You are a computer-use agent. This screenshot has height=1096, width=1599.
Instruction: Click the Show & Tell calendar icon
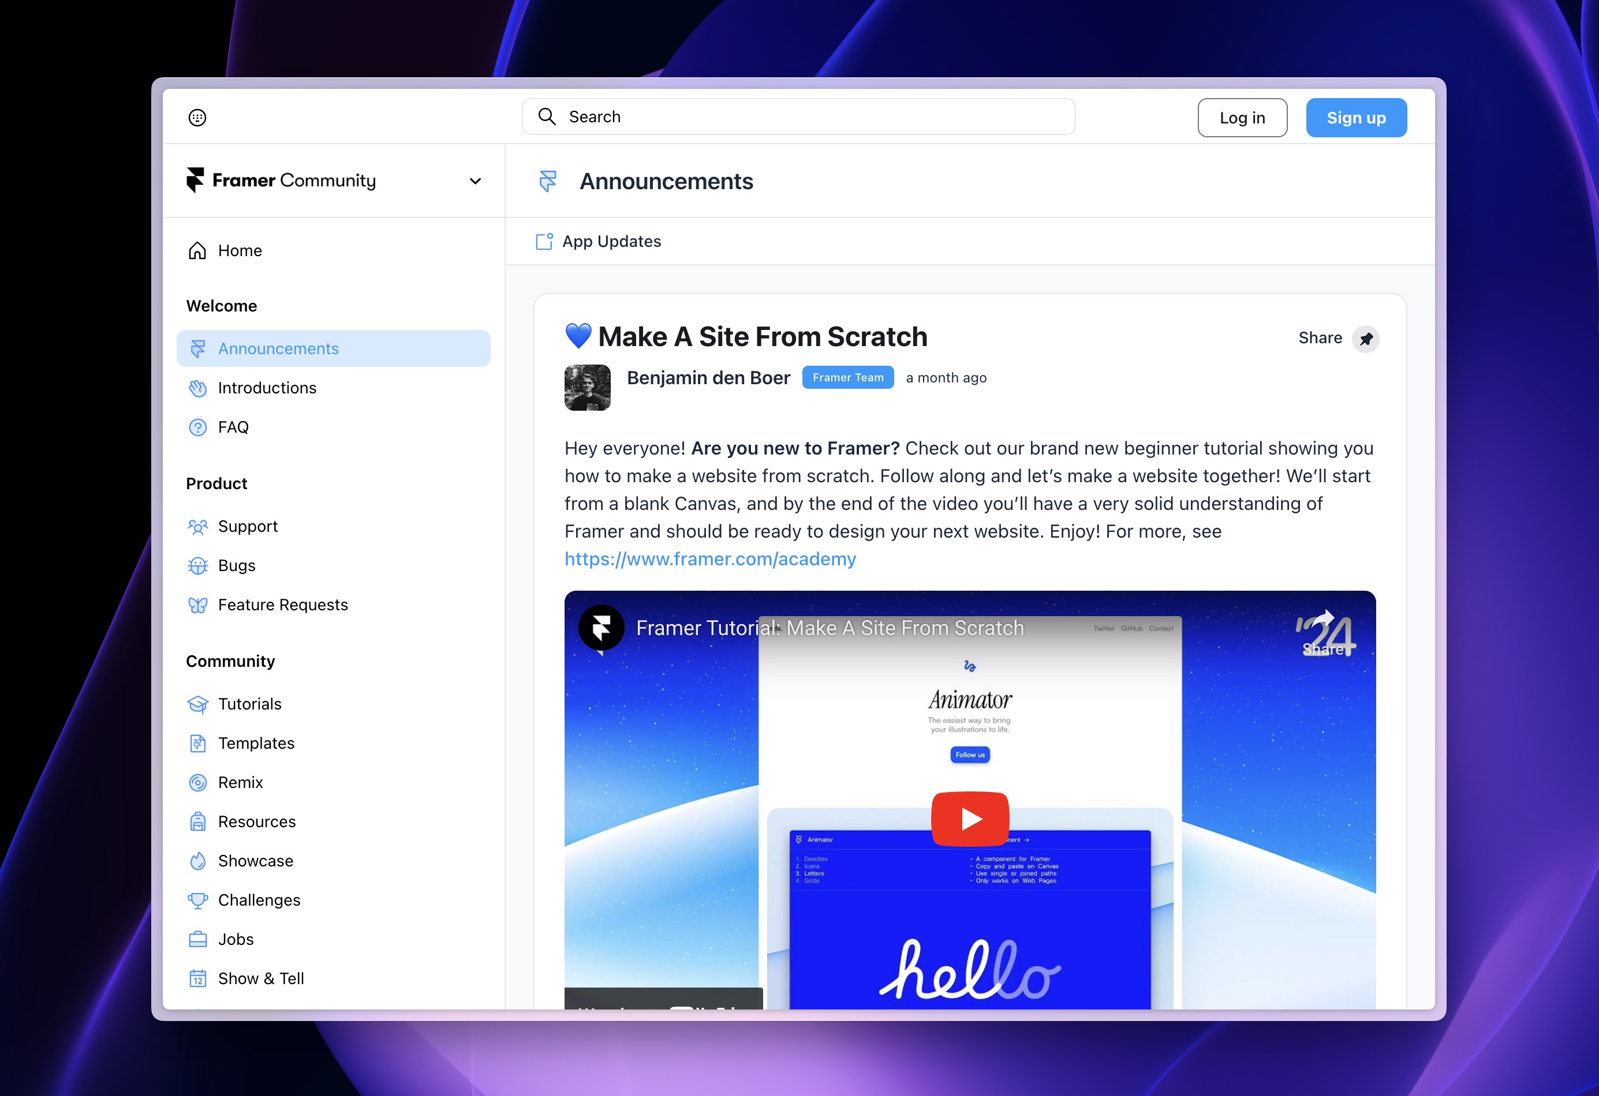pos(197,978)
